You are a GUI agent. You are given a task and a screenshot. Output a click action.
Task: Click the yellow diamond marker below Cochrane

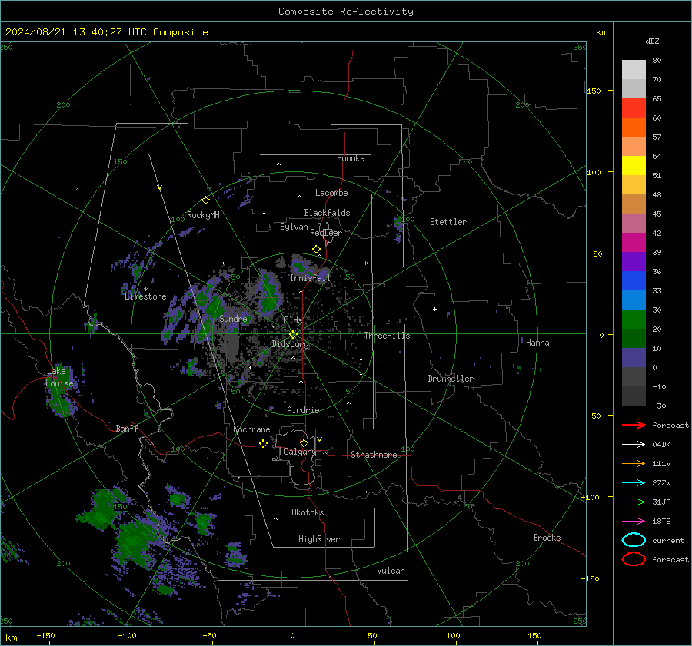click(263, 443)
